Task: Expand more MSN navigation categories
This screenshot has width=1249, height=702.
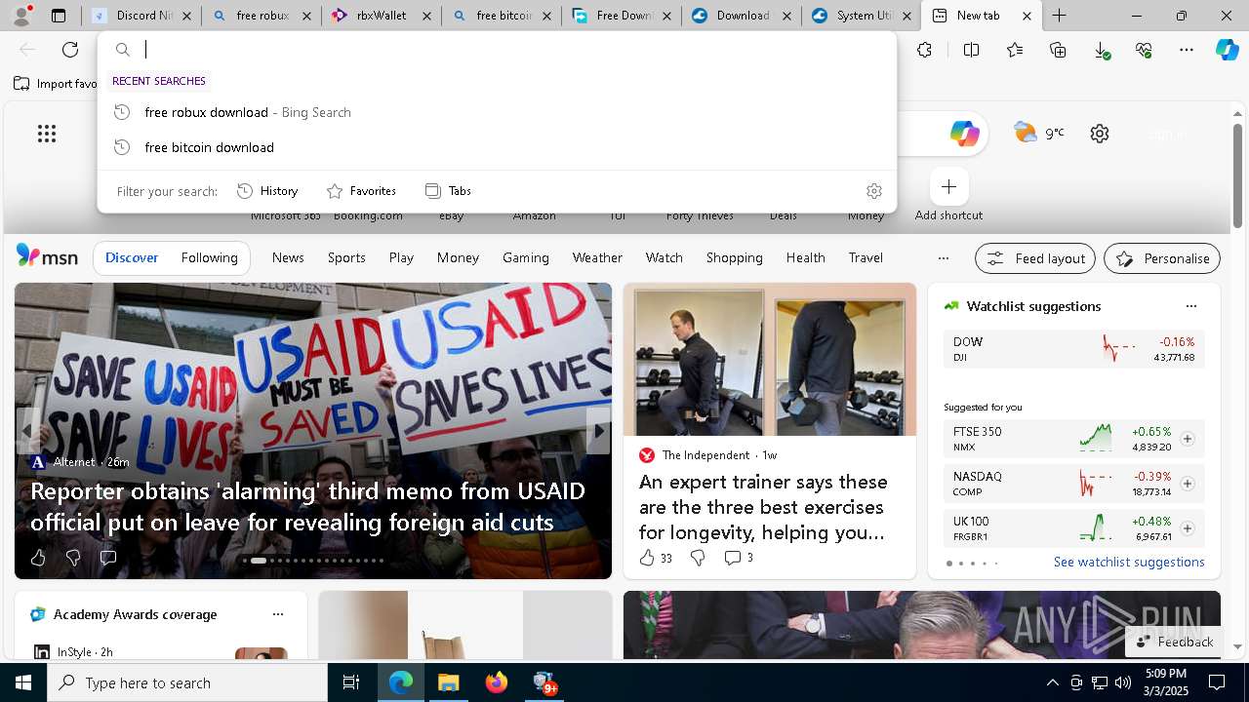Action: (943, 258)
